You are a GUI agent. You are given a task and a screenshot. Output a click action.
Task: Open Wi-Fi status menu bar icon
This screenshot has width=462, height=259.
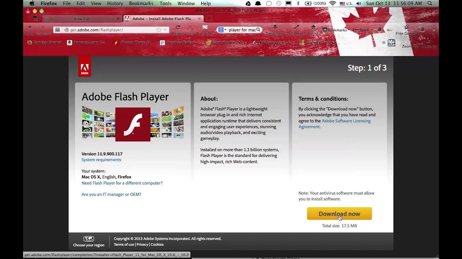(332, 4)
